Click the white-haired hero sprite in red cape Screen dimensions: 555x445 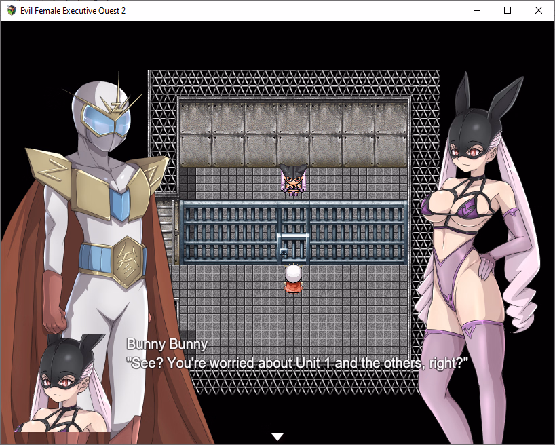point(293,279)
